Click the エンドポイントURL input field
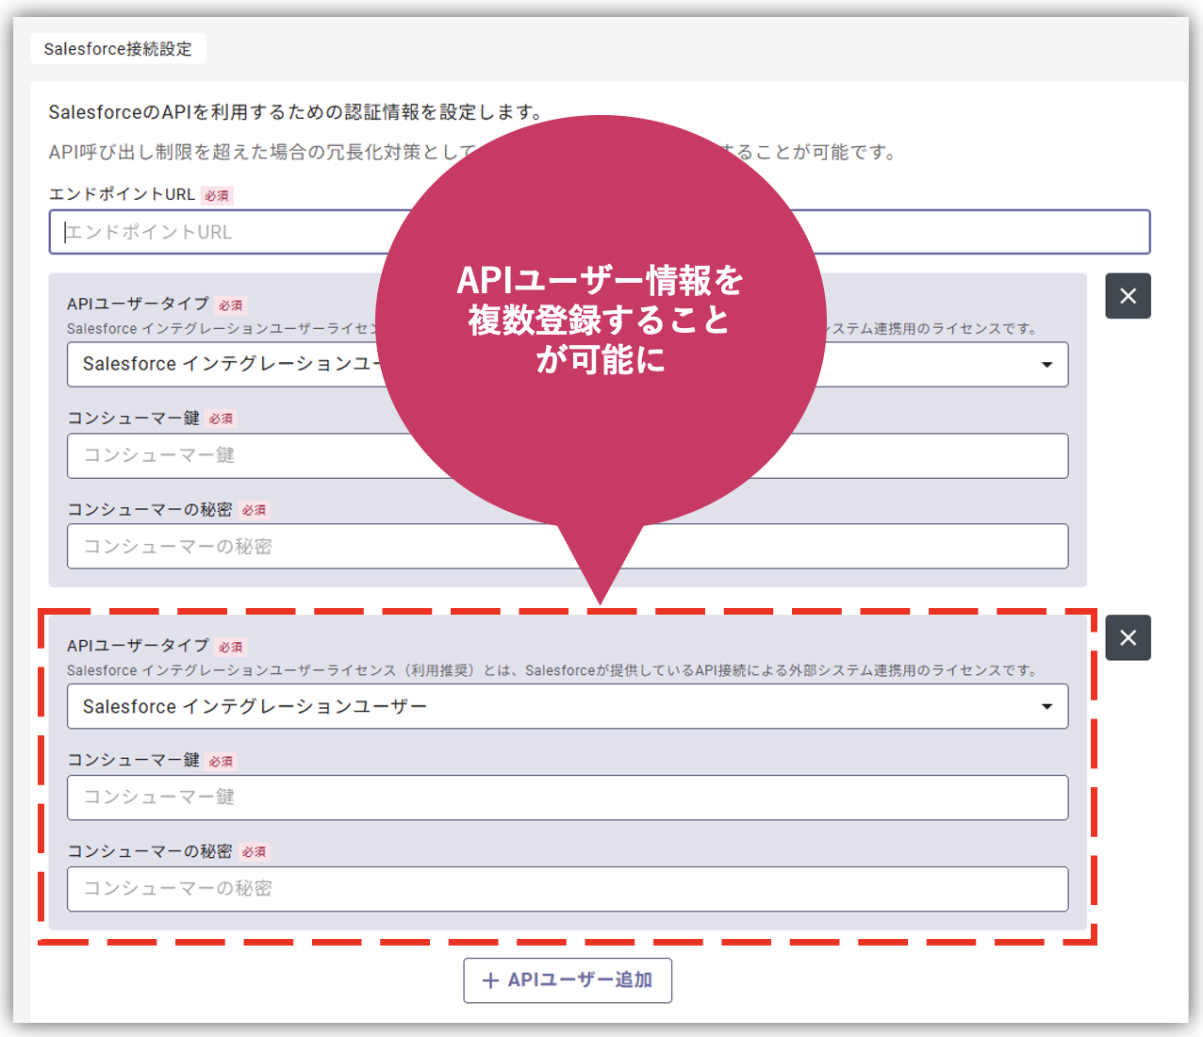The height and width of the screenshot is (1037, 1203). click(x=600, y=232)
